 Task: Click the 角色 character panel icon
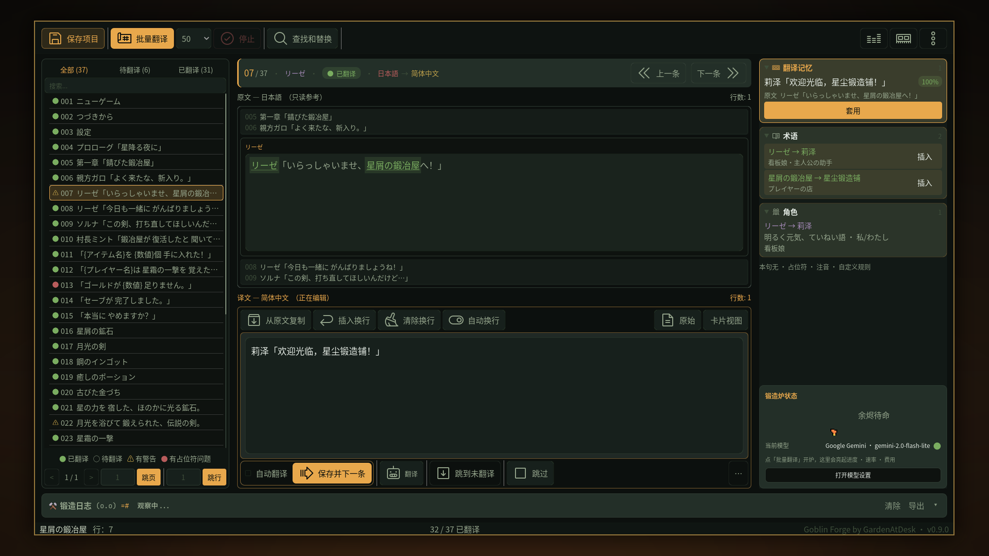pos(776,212)
